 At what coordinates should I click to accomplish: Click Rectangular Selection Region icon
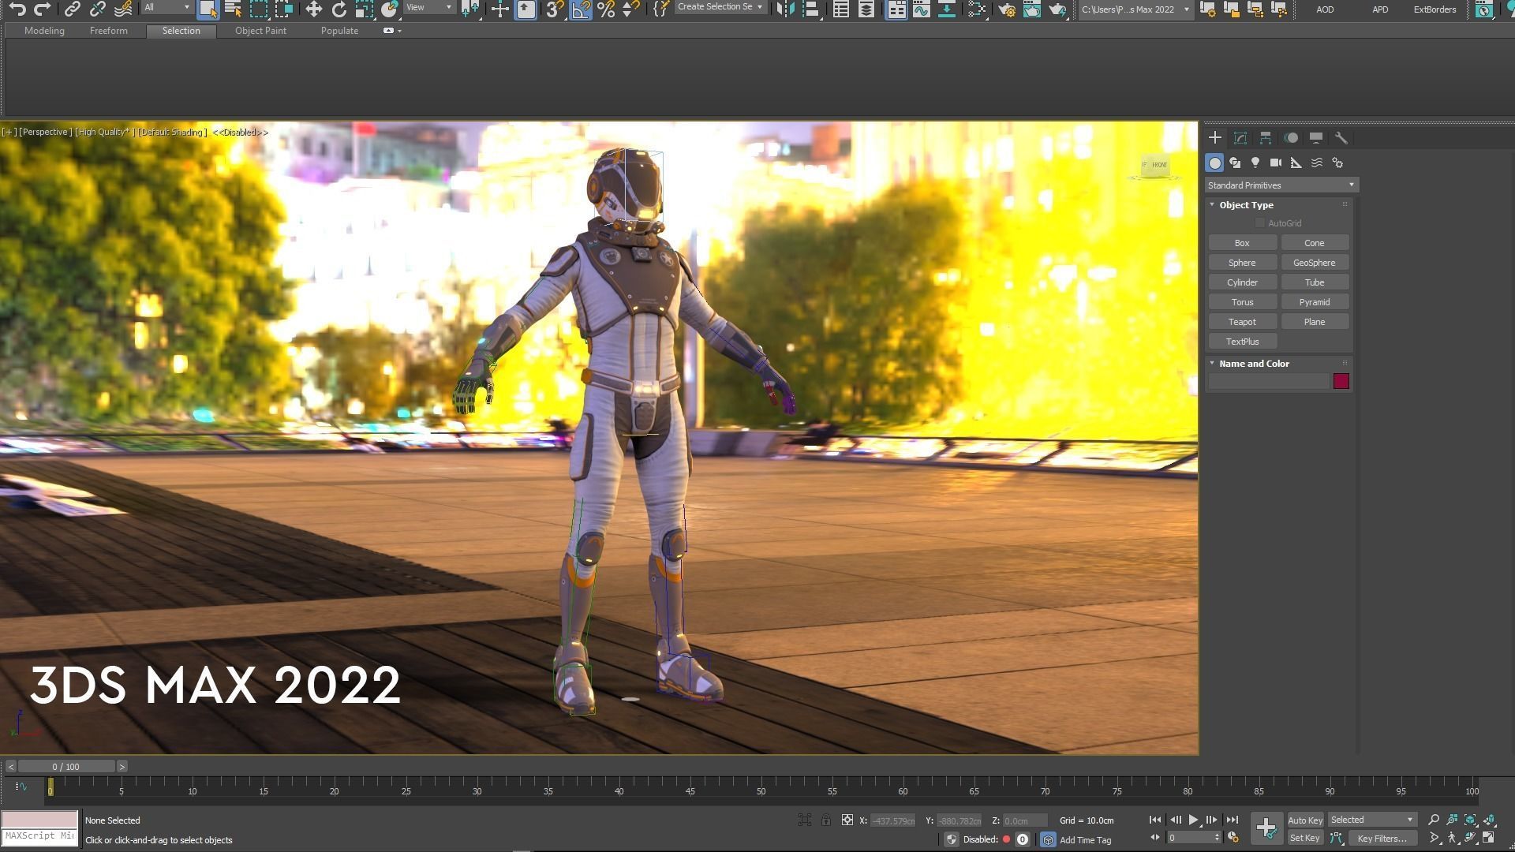(x=259, y=9)
